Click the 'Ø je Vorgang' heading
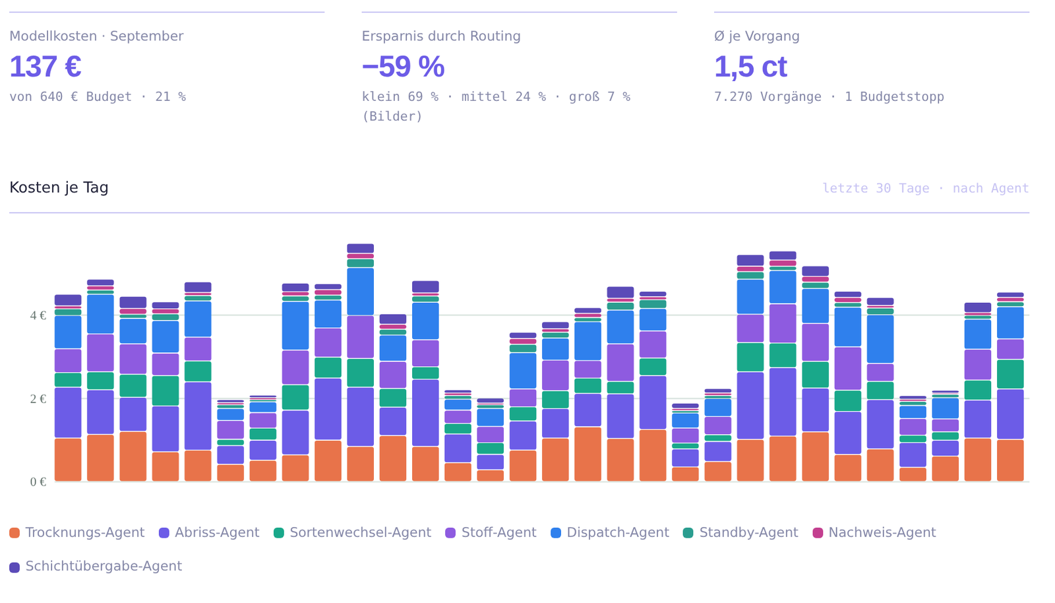 [x=757, y=36]
